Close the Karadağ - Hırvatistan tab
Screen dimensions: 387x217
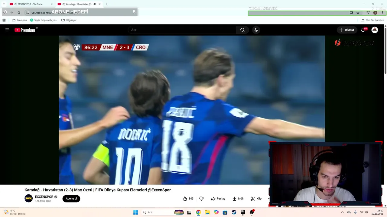(99, 4)
